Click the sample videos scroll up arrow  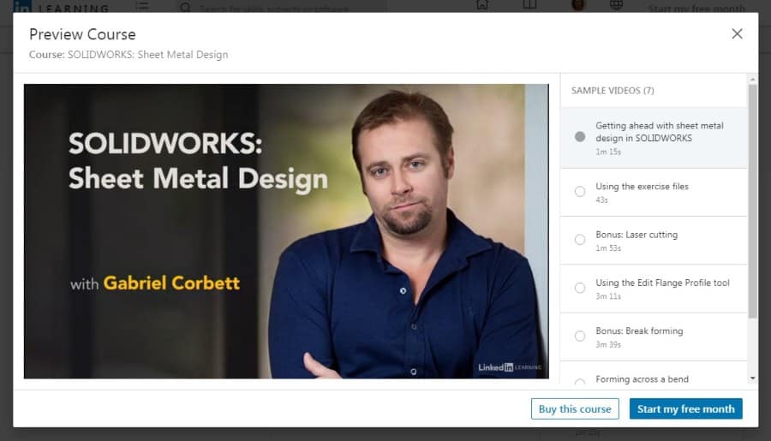tap(752, 79)
